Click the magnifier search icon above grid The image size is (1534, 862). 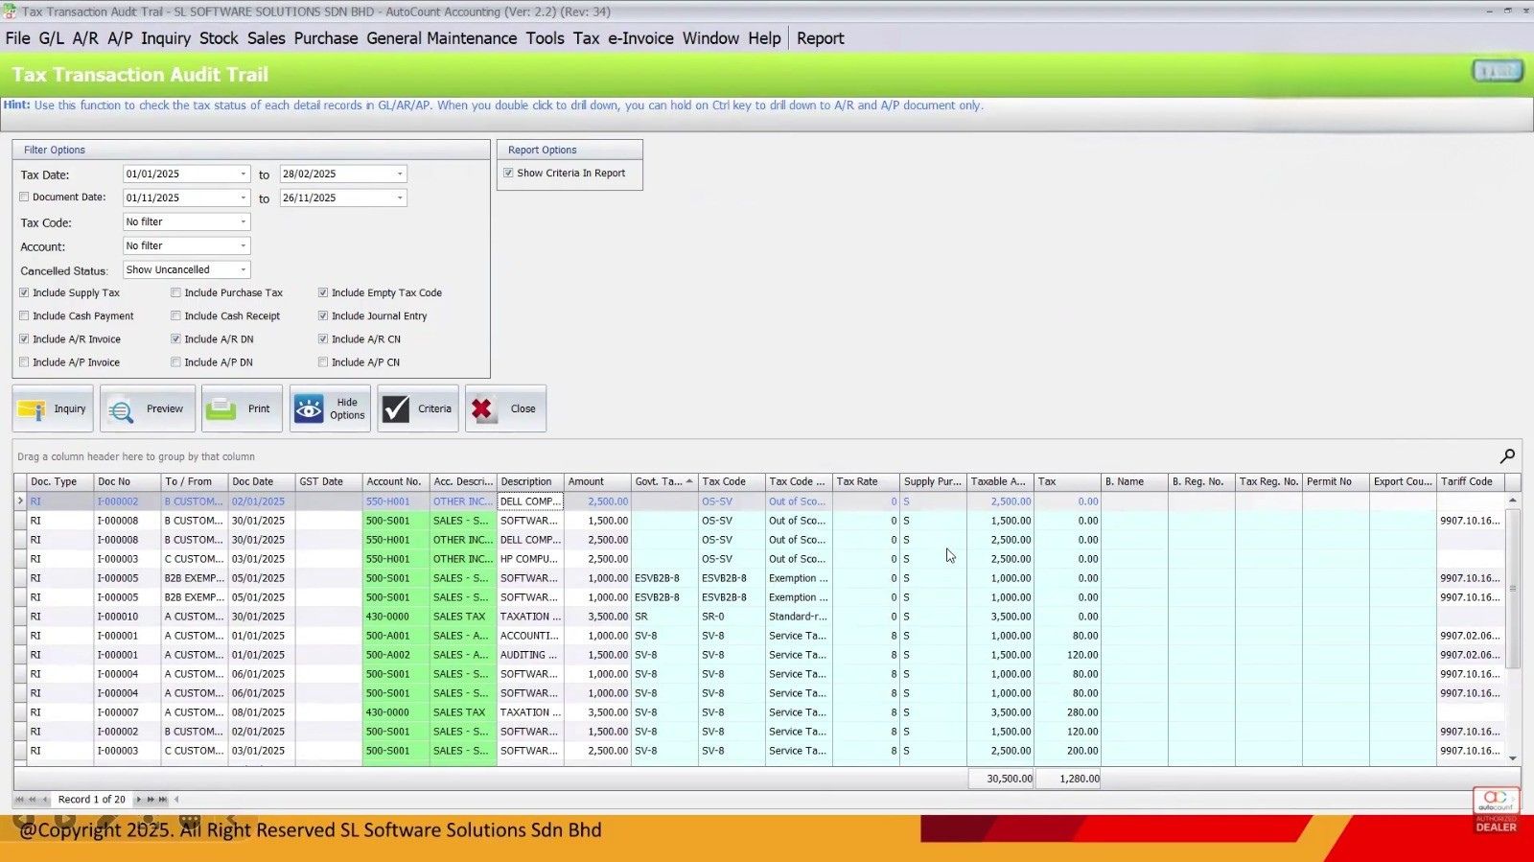1507,456
